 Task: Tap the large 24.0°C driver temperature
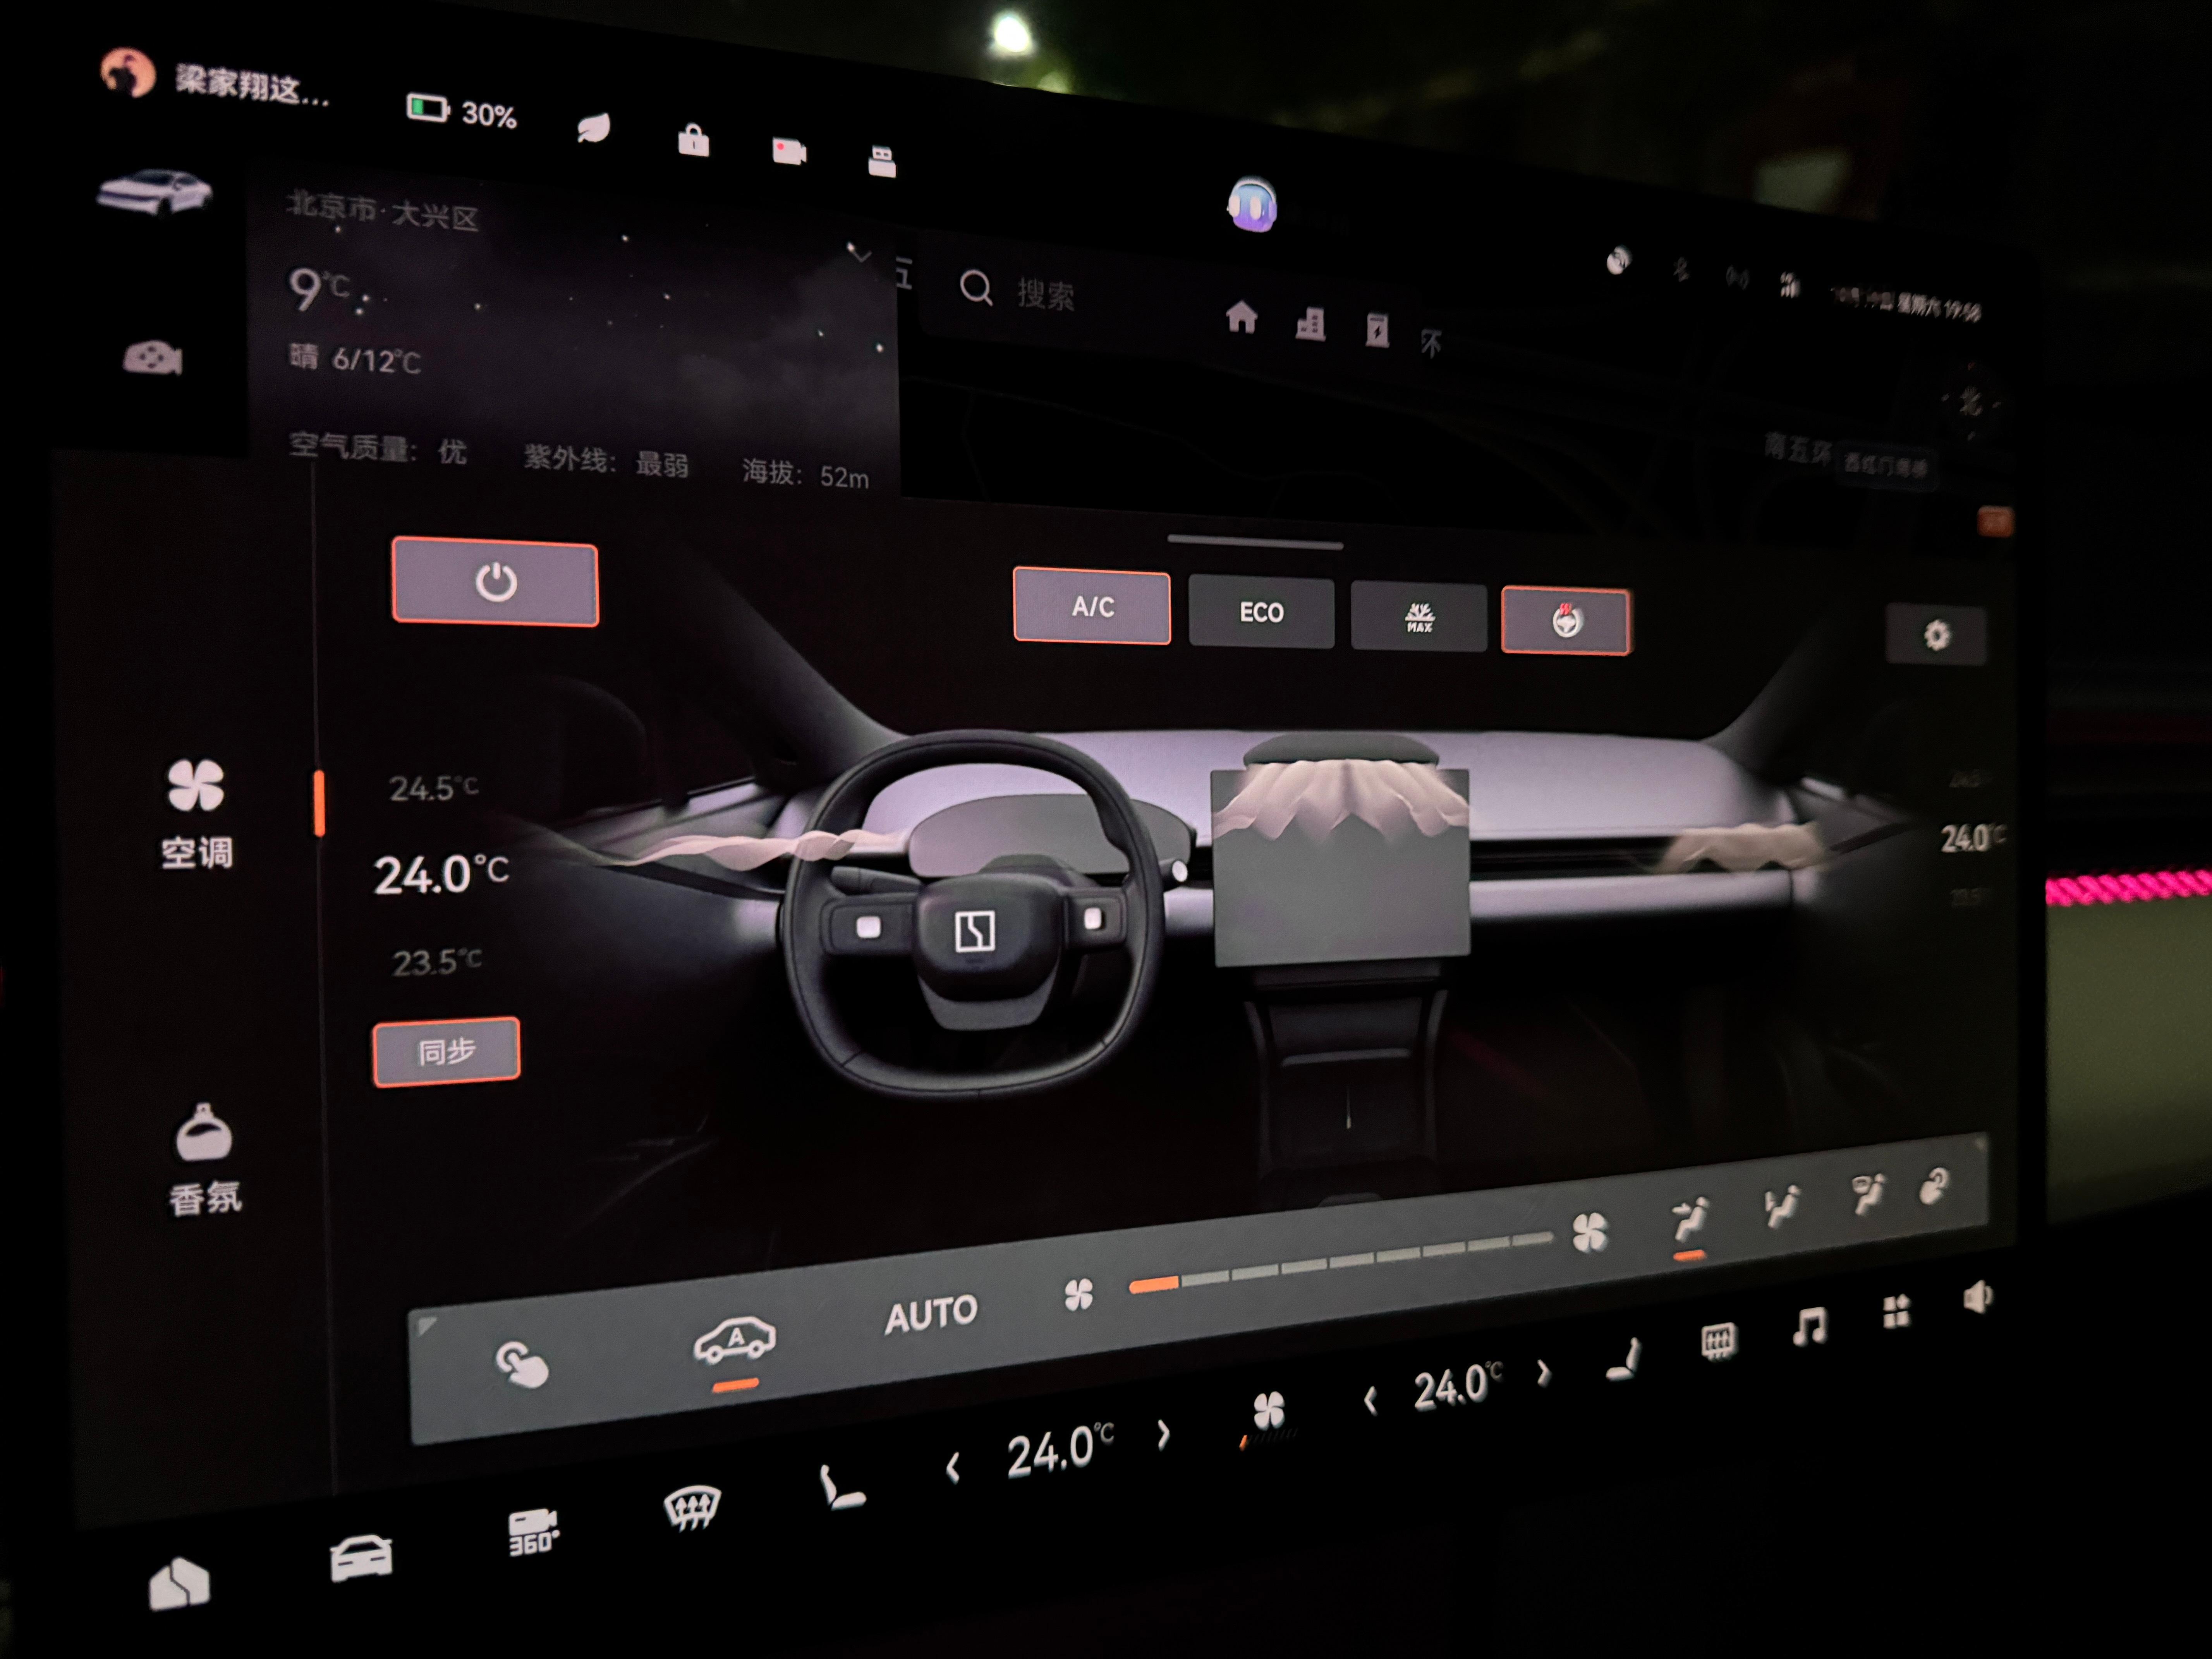(441, 874)
